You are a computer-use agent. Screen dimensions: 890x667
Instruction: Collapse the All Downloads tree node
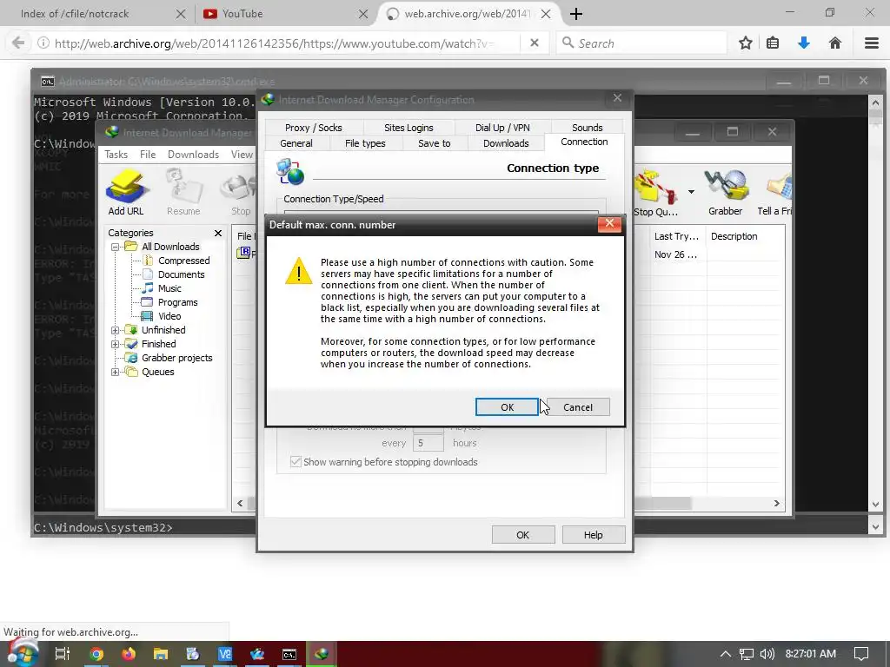click(115, 247)
